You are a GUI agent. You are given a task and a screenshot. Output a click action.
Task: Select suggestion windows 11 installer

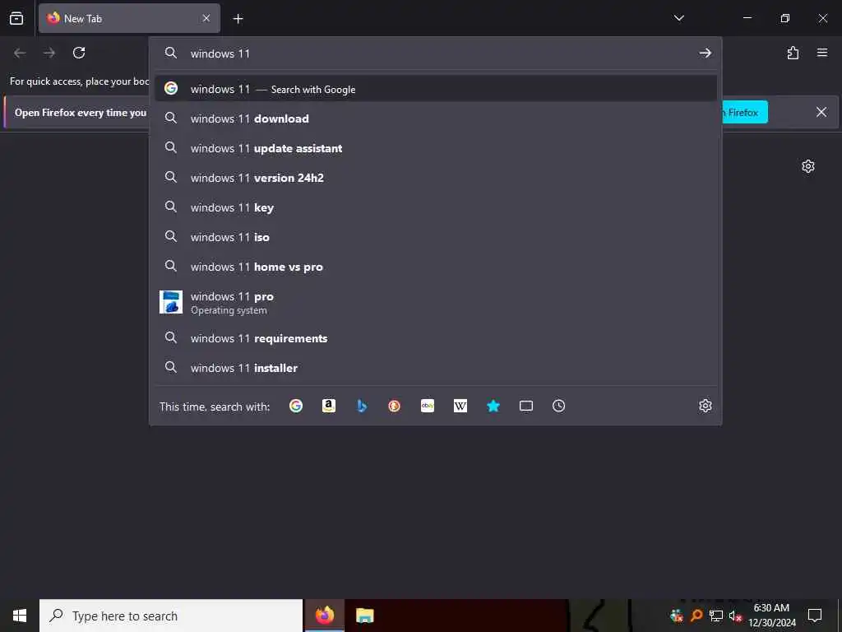pyautogui.click(x=436, y=368)
